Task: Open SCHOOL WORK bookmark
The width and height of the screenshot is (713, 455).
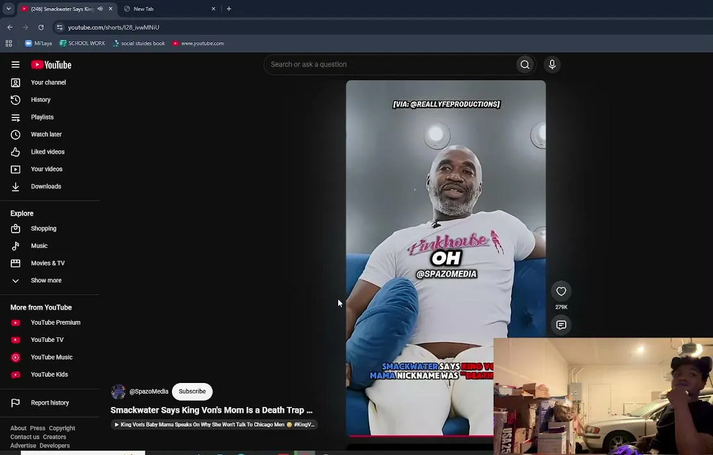Action: 82,43
